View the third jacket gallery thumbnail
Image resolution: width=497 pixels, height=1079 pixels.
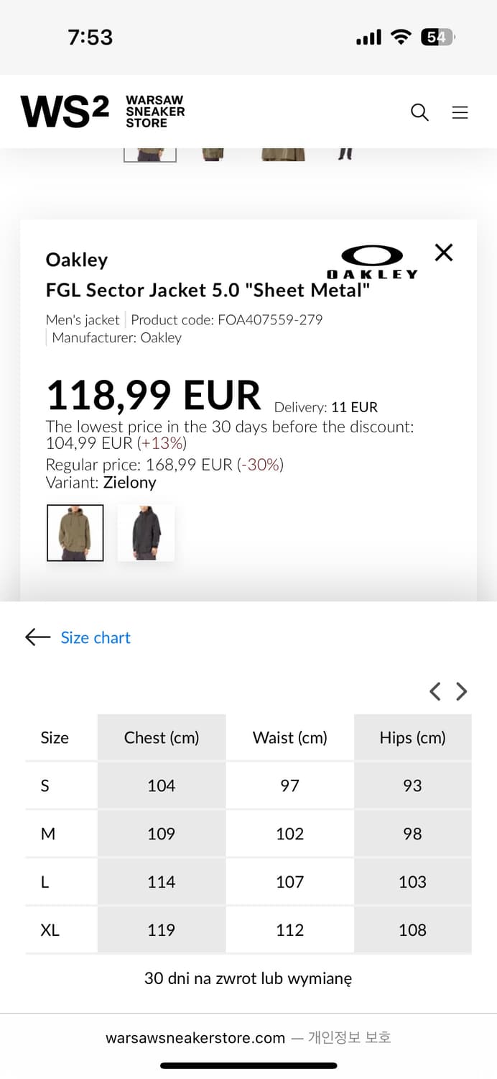coord(283,152)
